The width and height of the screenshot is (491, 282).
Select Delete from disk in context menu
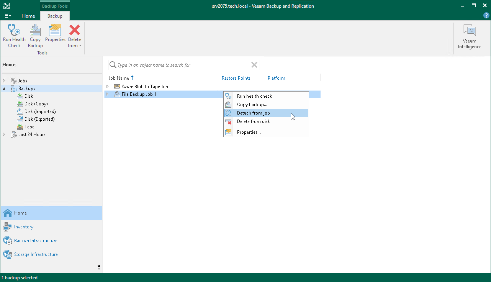(252, 121)
